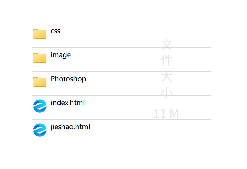The height and width of the screenshot is (169, 247).
Task: Click the divider line below index.html row
Action: pos(122,119)
